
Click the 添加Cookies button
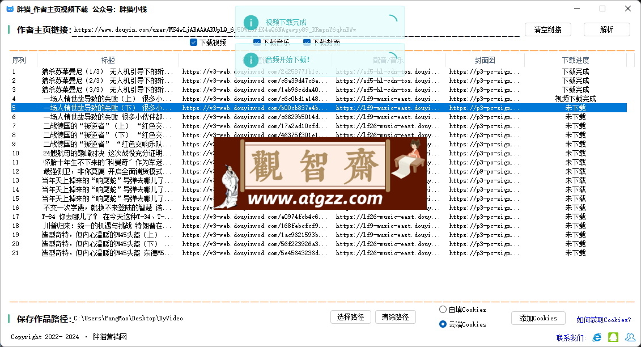coord(538,318)
